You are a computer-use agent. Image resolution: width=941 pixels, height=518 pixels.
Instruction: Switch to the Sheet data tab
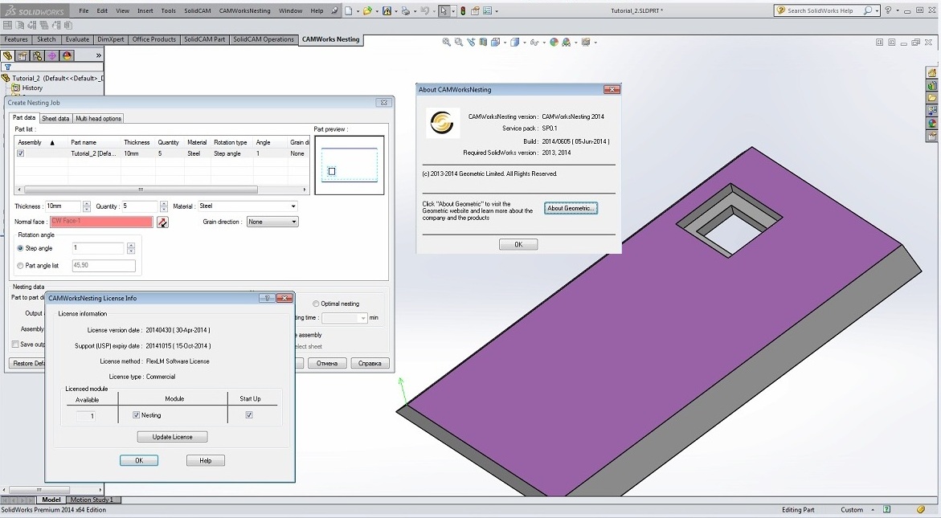pyautogui.click(x=55, y=119)
